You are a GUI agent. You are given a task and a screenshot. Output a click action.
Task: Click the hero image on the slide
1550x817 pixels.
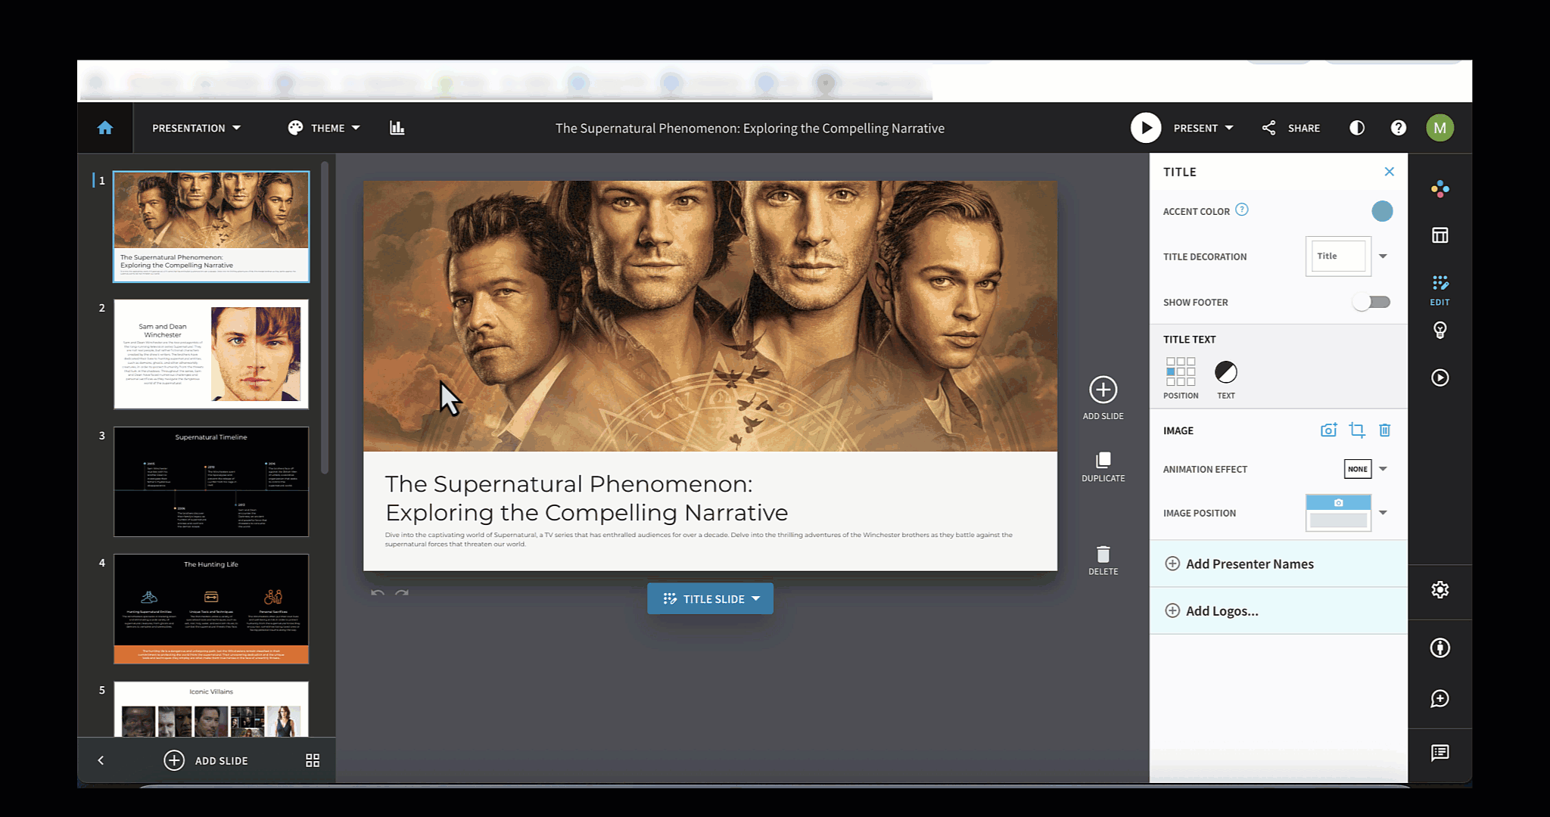click(x=710, y=316)
